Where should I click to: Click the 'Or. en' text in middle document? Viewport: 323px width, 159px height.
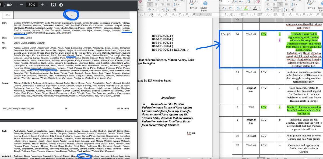point(191,133)
